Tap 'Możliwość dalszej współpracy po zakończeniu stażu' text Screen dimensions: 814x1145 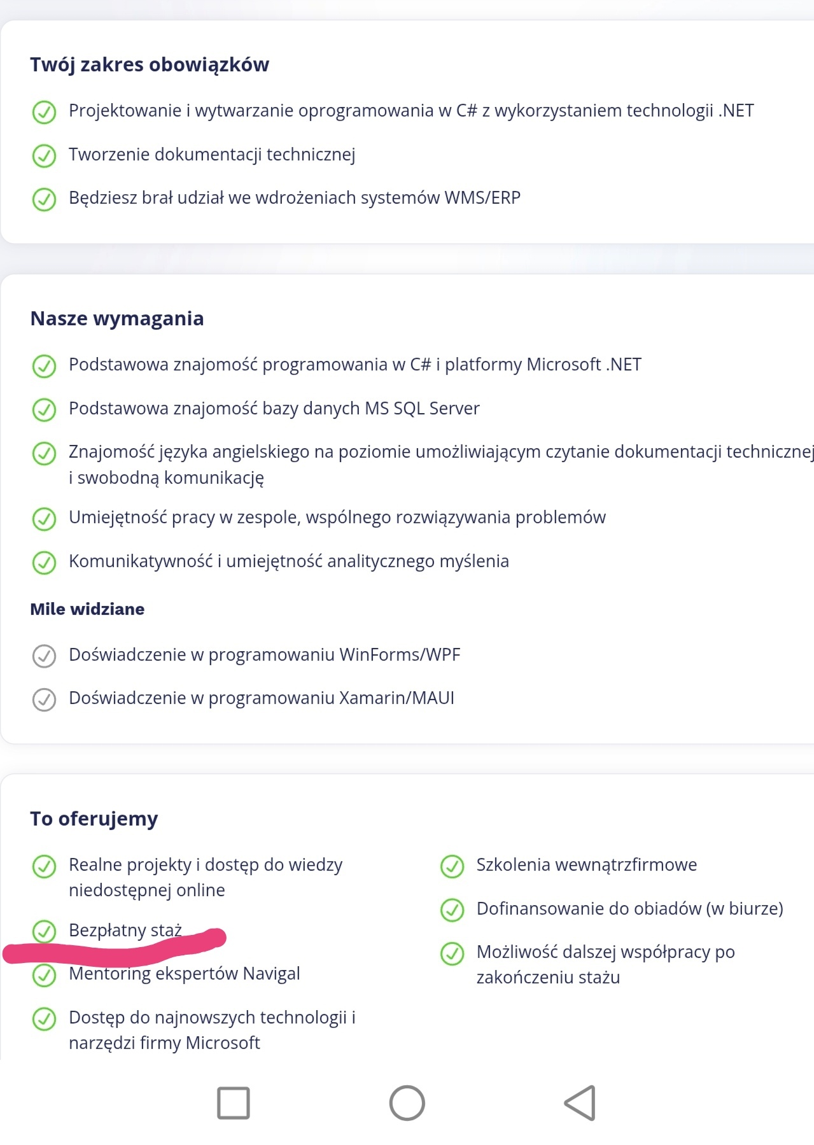click(605, 964)
